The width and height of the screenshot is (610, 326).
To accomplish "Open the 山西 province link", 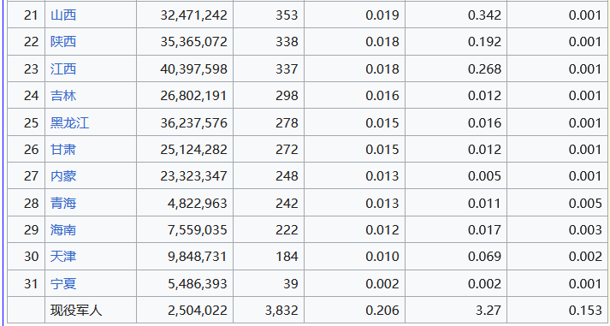I will click(63, 15).
